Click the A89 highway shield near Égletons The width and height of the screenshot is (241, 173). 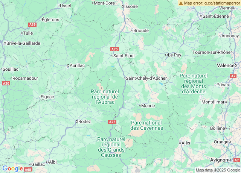click(32, 24)
